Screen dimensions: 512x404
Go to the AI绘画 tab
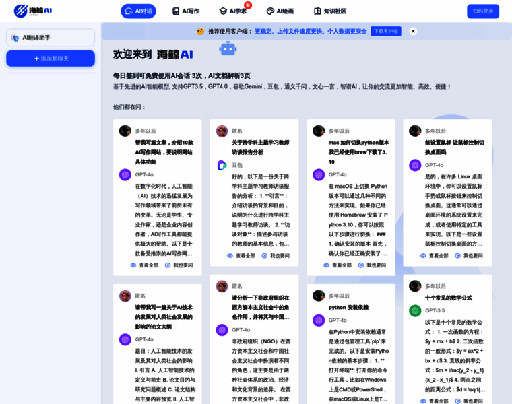point(280,11)
